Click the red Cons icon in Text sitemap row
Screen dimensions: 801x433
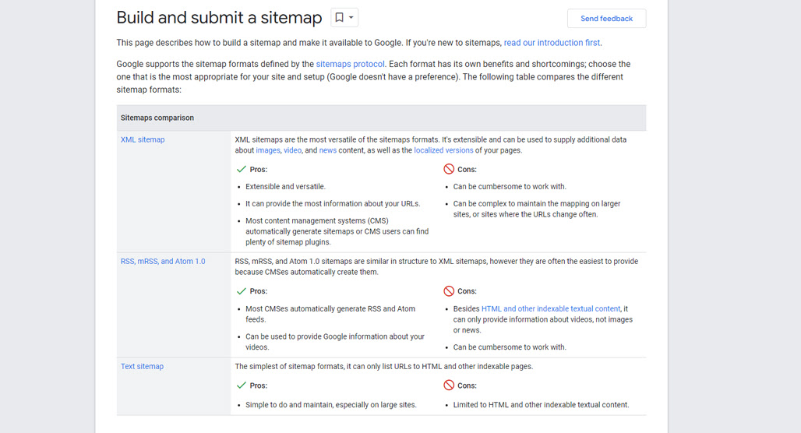point(449,385)
